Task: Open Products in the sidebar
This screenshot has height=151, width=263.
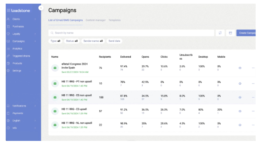Action: pyautogui.click(x=17, y=63)
